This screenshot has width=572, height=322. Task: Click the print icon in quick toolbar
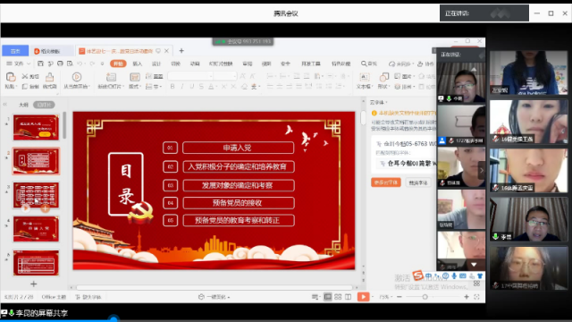[x=60, y=64]
